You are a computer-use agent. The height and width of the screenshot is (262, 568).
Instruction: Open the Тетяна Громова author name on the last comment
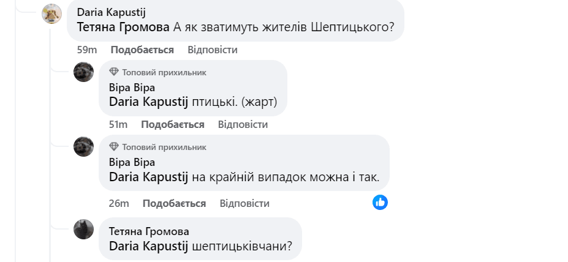148,231
